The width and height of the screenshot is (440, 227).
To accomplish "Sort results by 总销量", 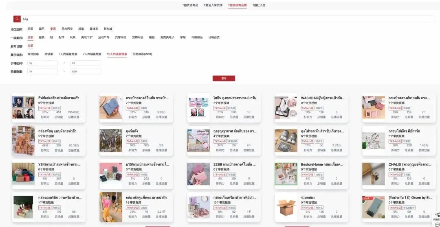I will [48, 54].
